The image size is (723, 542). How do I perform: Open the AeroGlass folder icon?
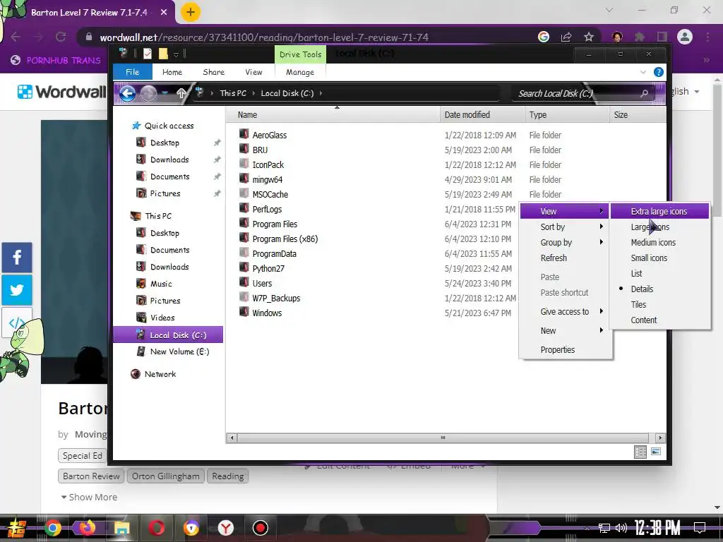click(x=244, y=135)
